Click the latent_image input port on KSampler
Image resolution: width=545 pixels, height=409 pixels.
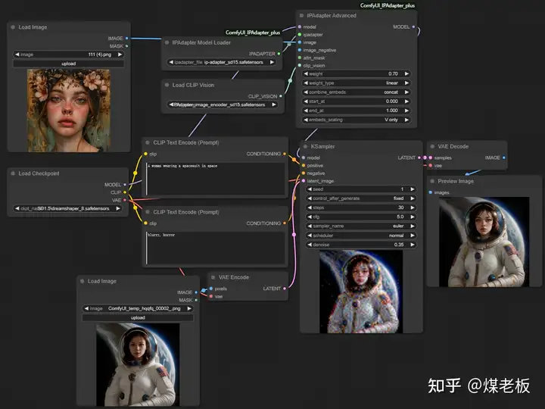(304, 181)
